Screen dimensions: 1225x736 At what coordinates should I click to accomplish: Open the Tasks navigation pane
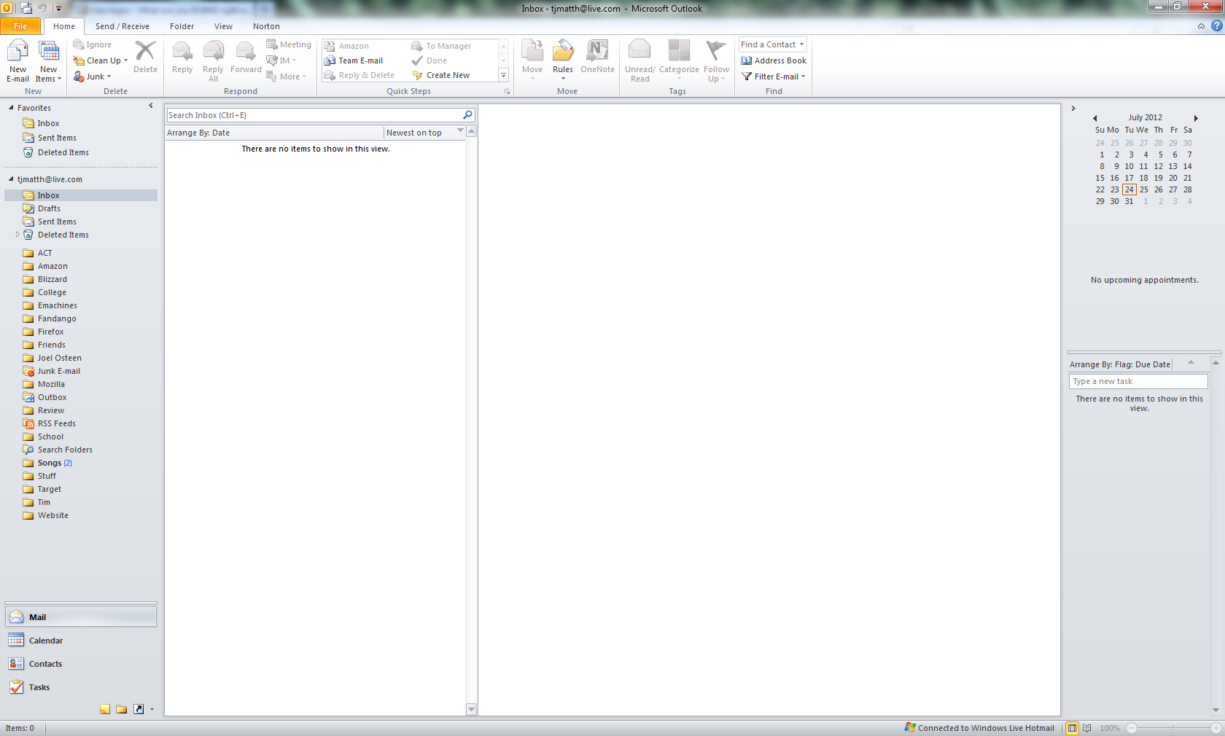pyautogui.click(x=39, y=687)
